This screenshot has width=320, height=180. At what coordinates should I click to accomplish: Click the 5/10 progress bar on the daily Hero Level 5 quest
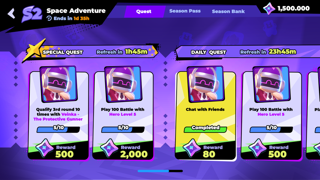(x=271, y=129)
